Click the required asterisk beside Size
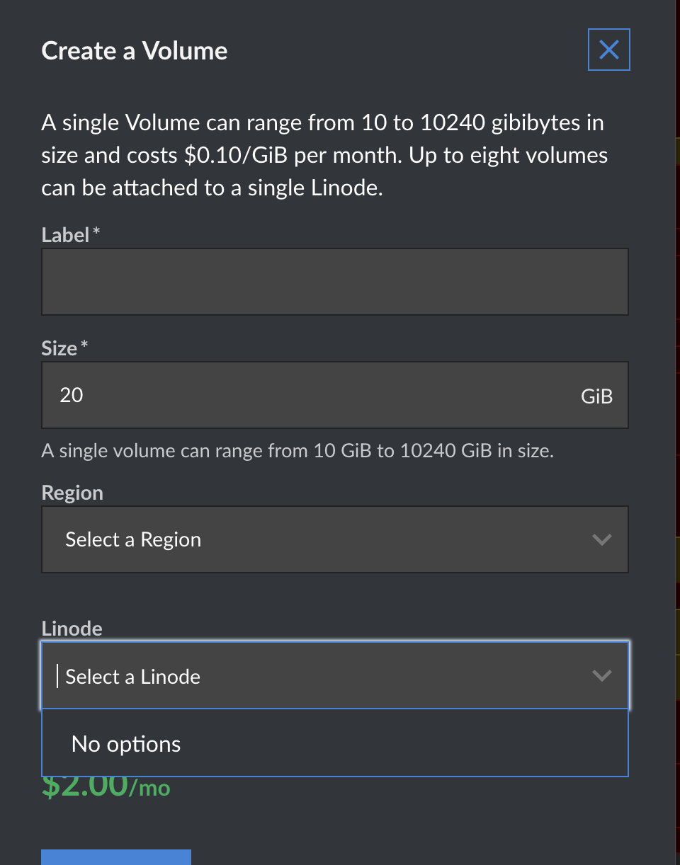This screenshot has height=865, width=680. click(x=84, y=346)
